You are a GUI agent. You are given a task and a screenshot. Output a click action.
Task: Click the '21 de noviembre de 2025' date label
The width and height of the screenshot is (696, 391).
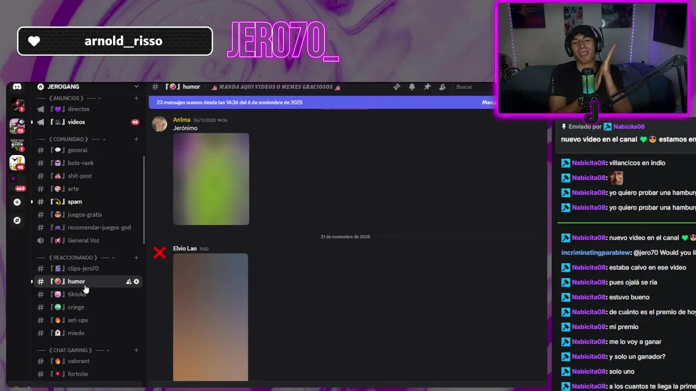(x=345, y=237)
